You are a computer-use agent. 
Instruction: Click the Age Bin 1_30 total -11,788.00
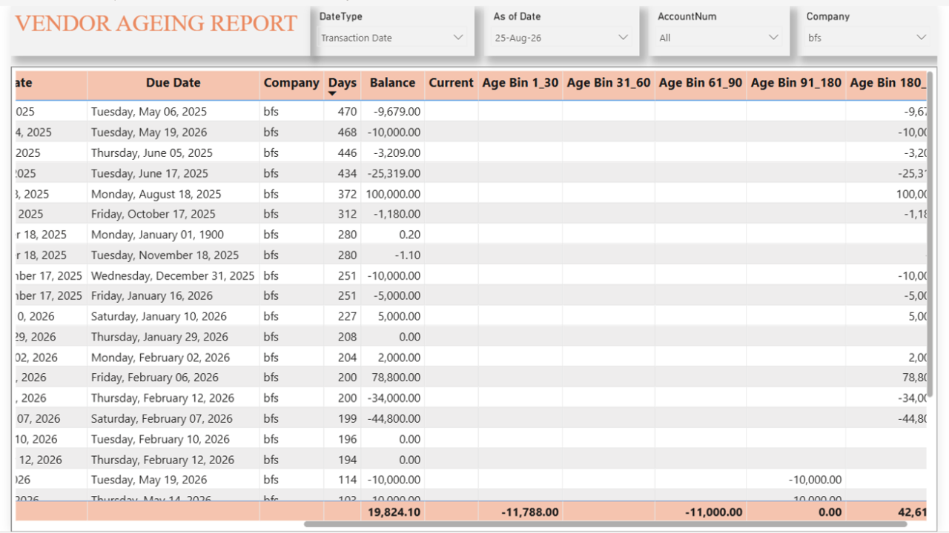[529, 512]
